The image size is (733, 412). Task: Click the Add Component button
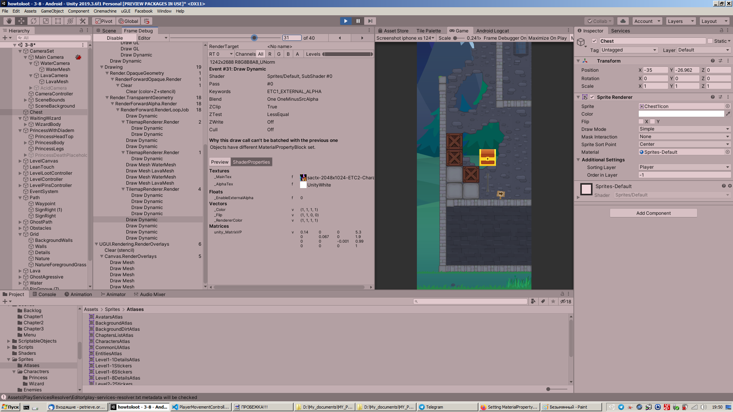tap(653, 213)
